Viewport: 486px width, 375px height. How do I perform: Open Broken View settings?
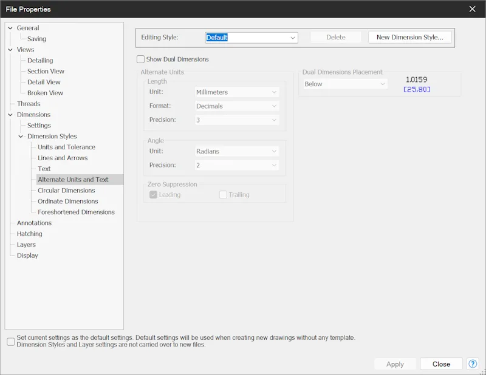(45, 93)
